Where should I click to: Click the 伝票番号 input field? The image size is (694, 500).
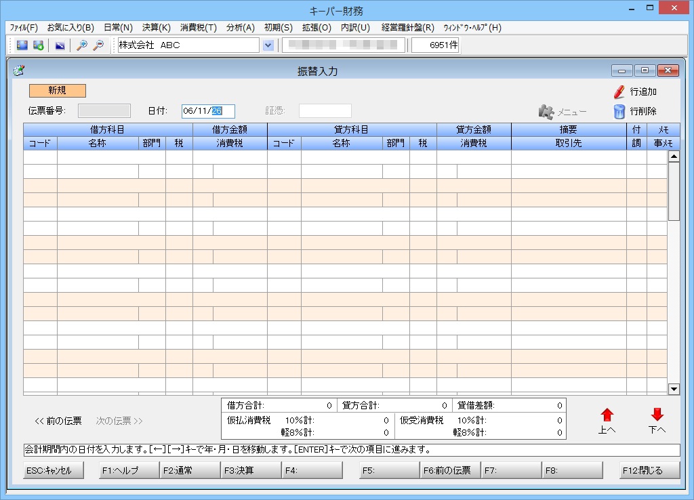click(x=104, y=110)
